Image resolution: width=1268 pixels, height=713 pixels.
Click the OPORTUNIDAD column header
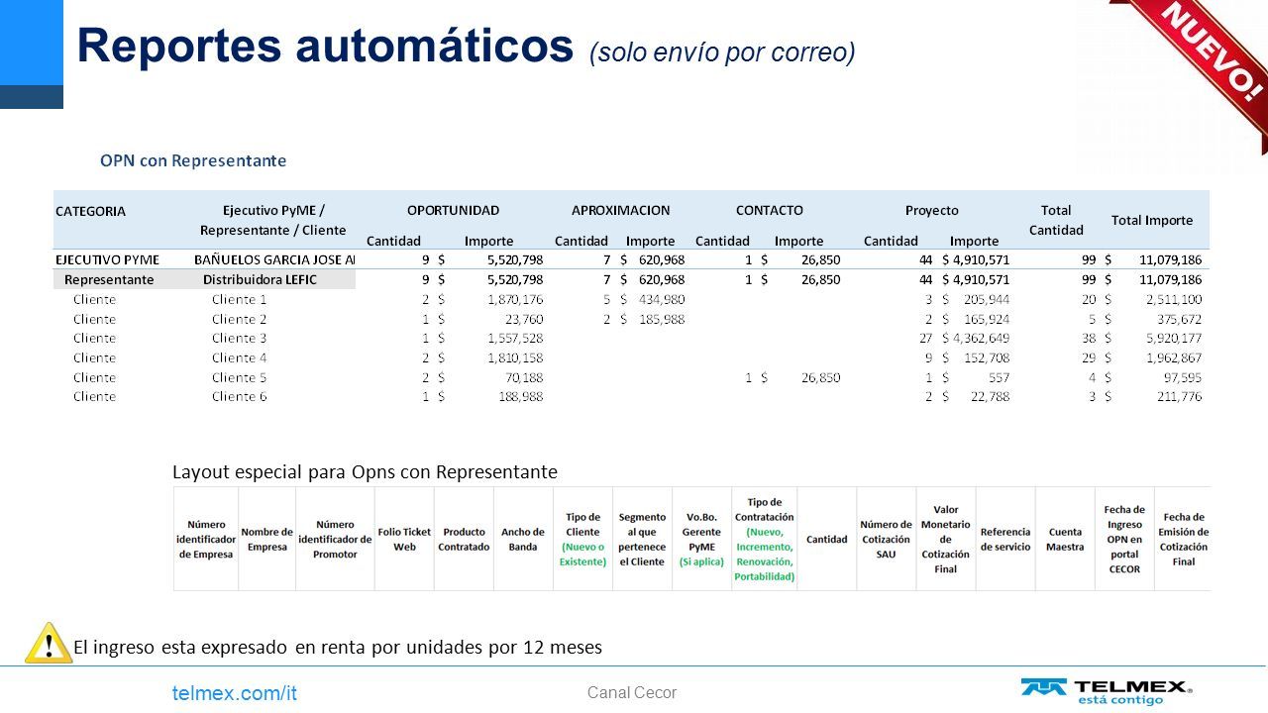(x=453, y=210)
